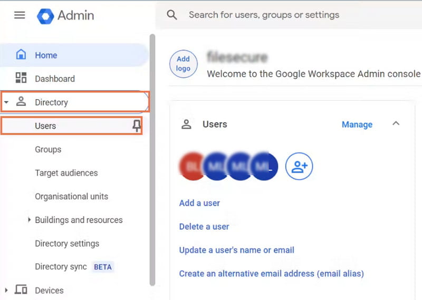Click the Devices icon

click(x=21, y=289)
